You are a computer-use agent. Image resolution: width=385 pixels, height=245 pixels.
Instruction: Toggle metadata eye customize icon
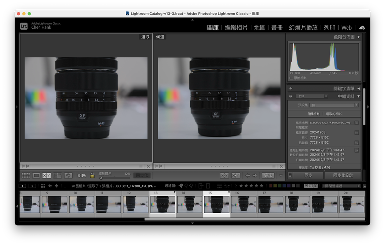(x=291, y=96)
